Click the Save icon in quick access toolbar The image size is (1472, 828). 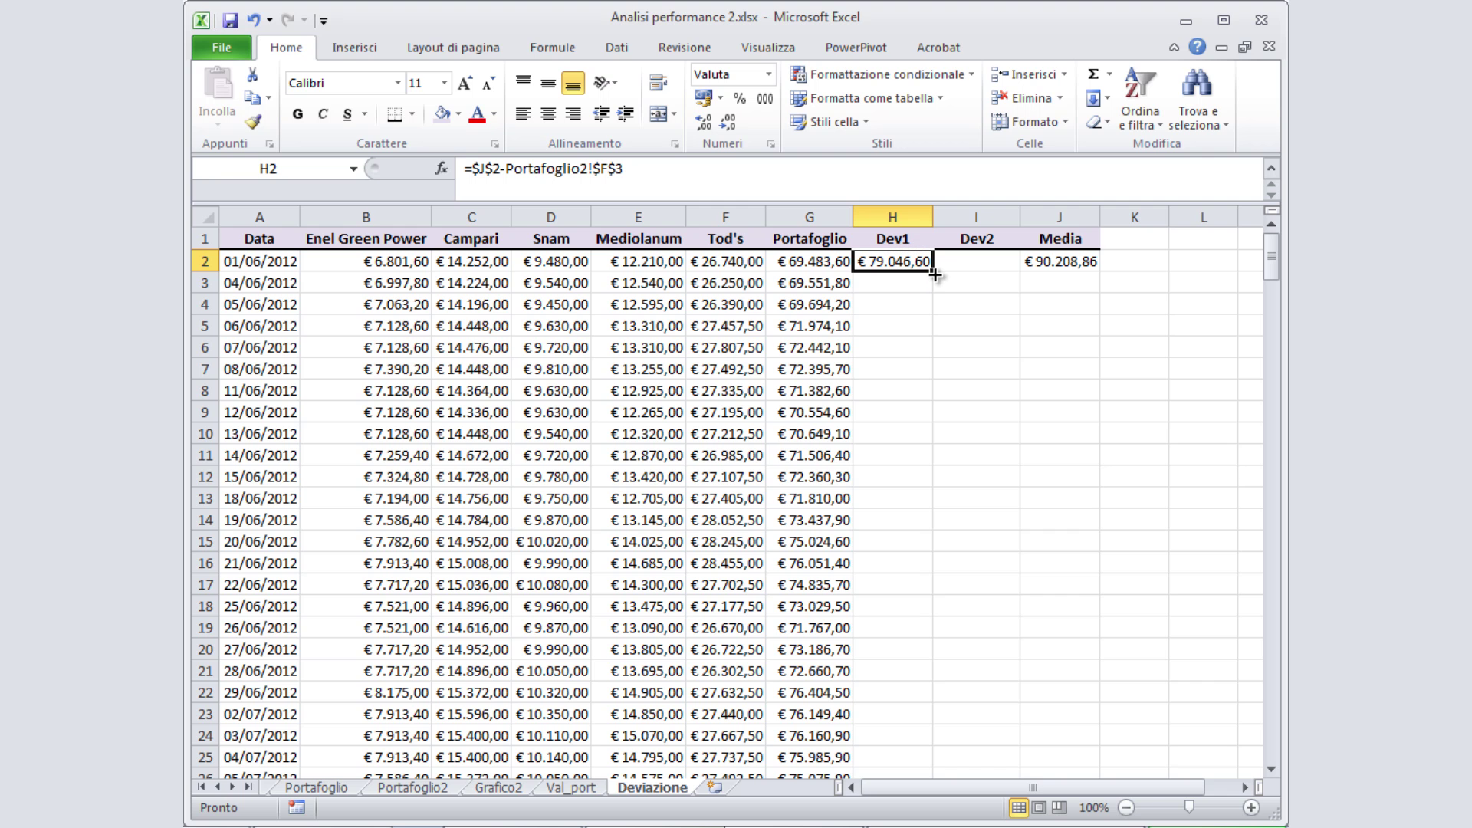pos(229,21)
